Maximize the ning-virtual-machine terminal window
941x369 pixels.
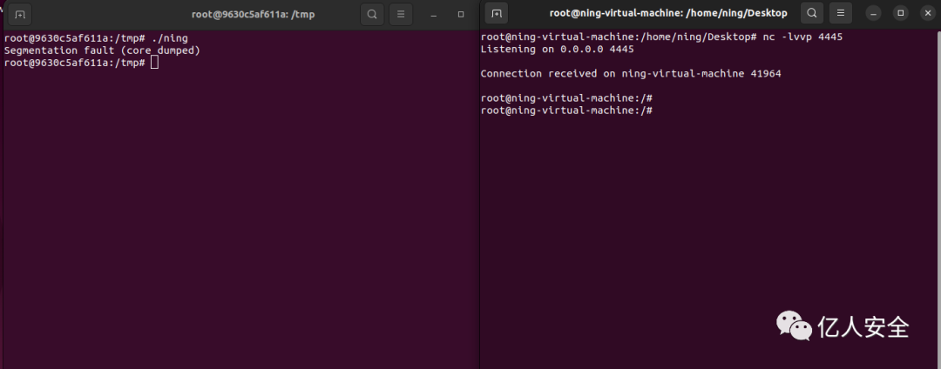[x=900, y=12]
